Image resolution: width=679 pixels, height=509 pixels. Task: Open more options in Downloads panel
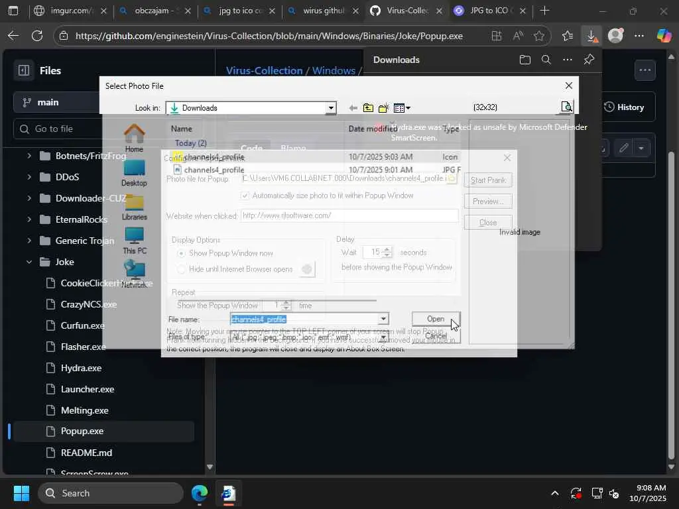click(568, 60)
